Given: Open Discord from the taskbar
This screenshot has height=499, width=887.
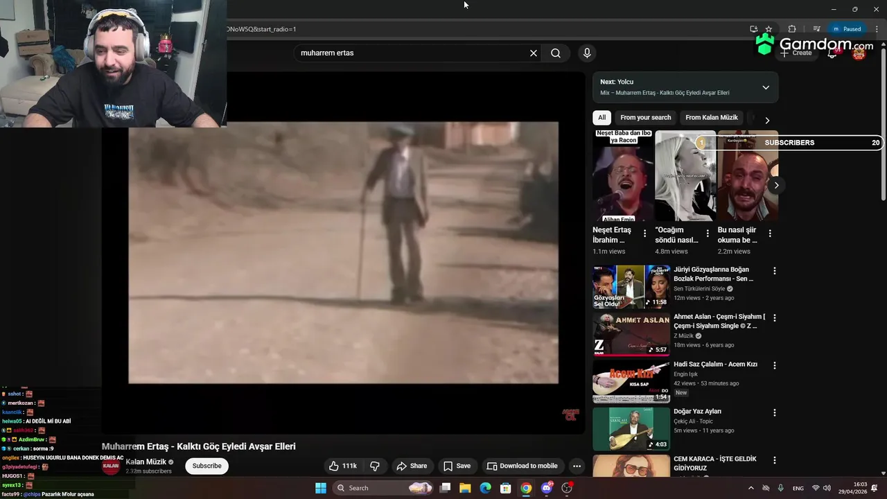Looking at the screenshot, I should click(x=547, y=488).
